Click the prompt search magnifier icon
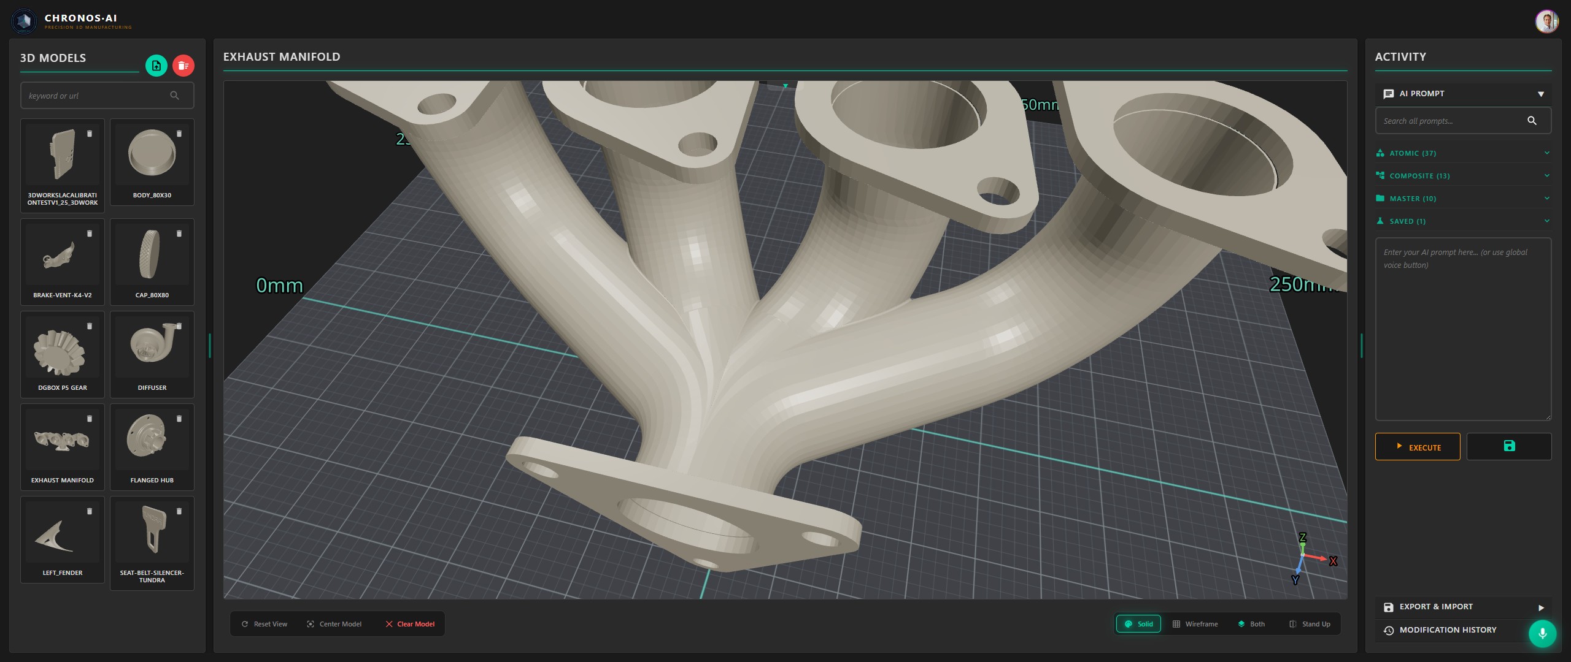Screen dimensions: 1571x662 [1532, 121]
